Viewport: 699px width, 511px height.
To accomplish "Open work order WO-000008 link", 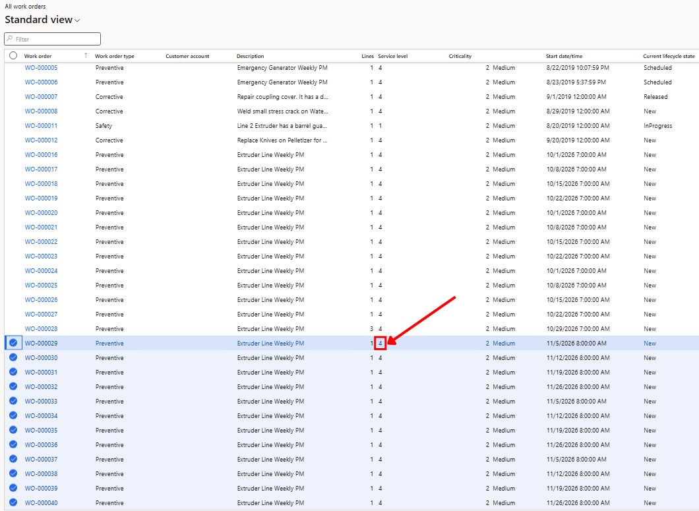I will pyautogui.click(x=41, y=111).
